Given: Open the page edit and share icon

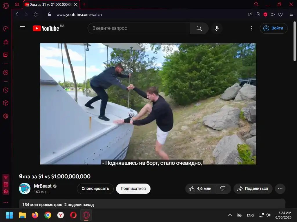Looking at the screenshot, I should tap(250, 14).
